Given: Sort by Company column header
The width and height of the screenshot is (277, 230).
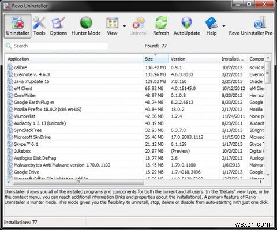Looking at the screenshot, I should coord(256,59).
